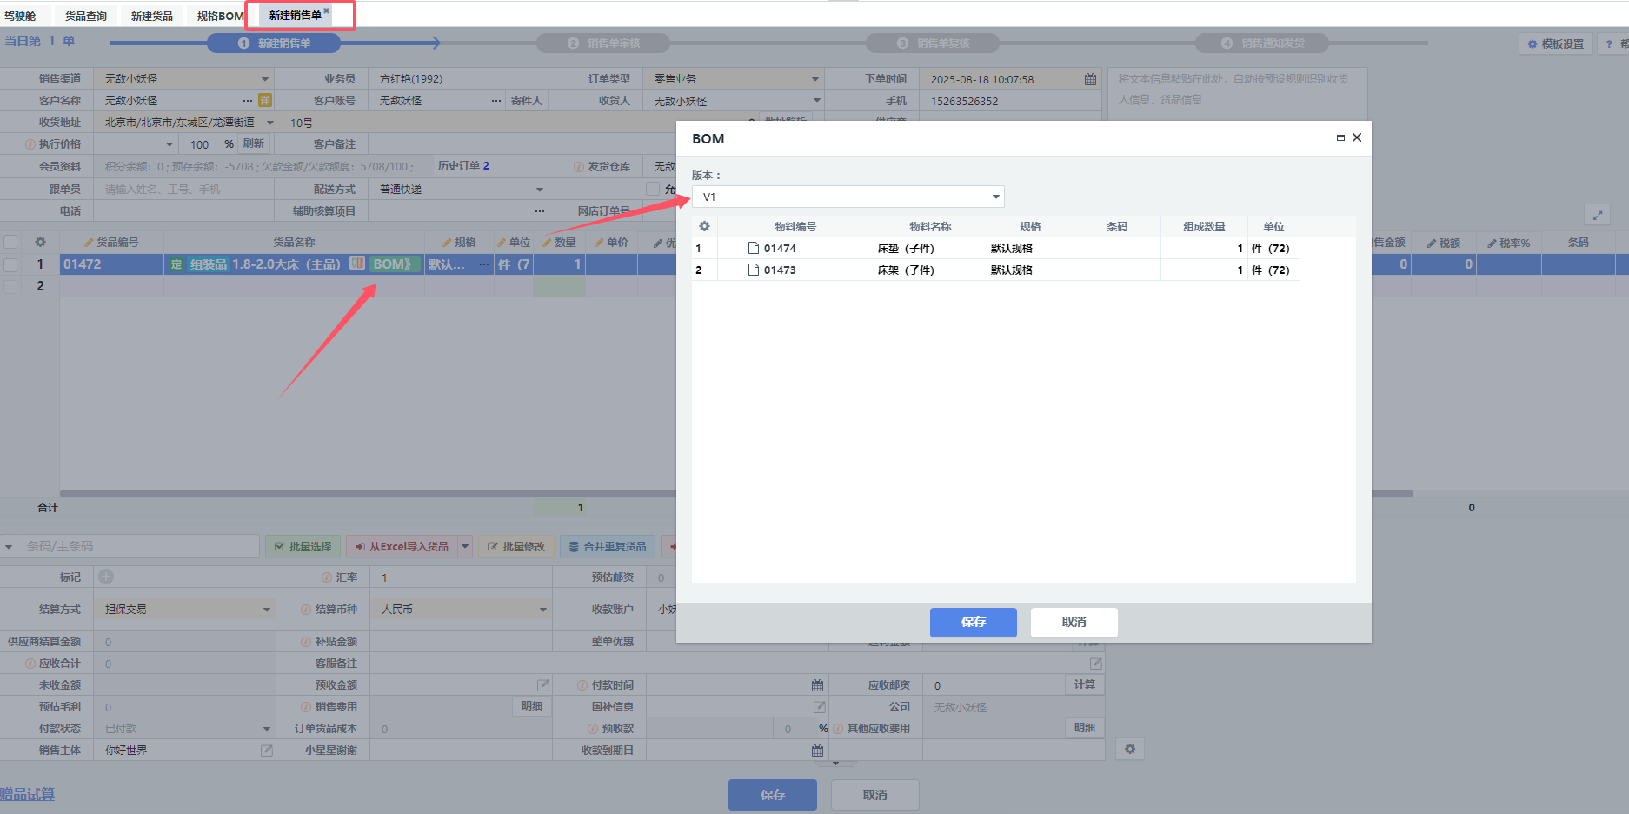Open BOM table column settings gear
This screenshot has width=1629, height=814.
click(x=704, y=226)
